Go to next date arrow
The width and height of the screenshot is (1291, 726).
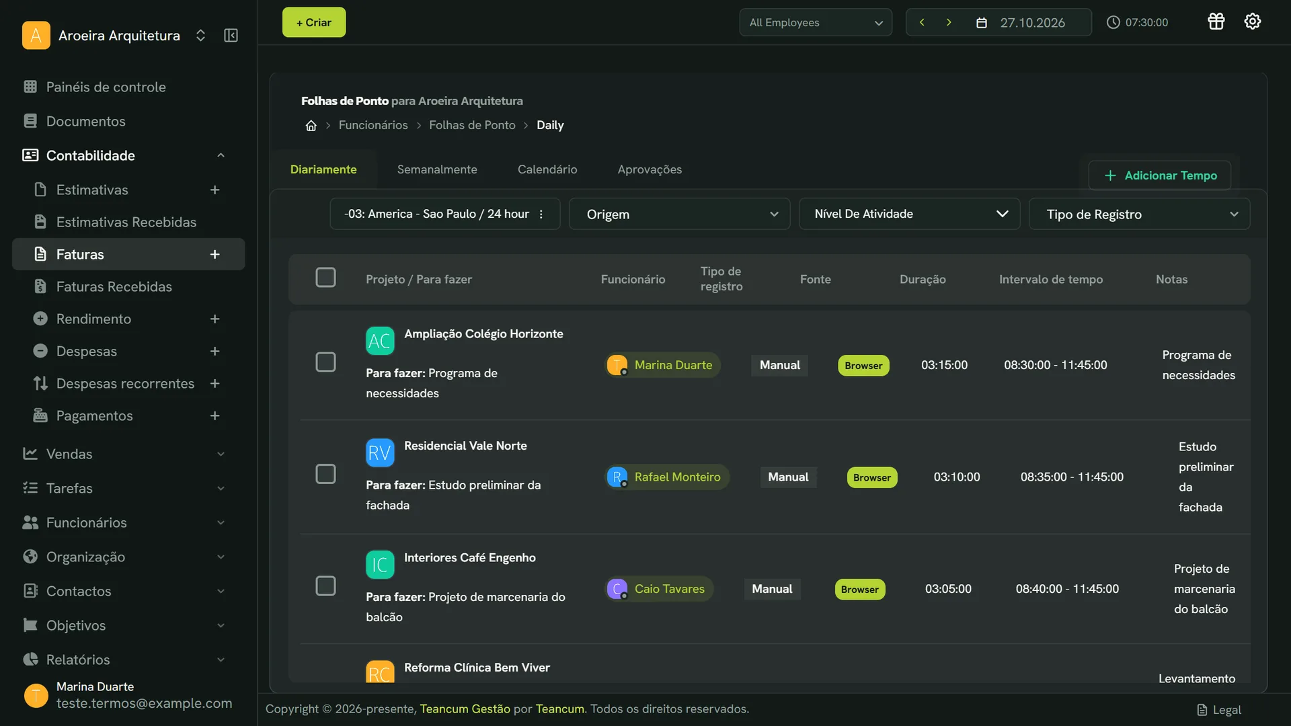(949, 22)
